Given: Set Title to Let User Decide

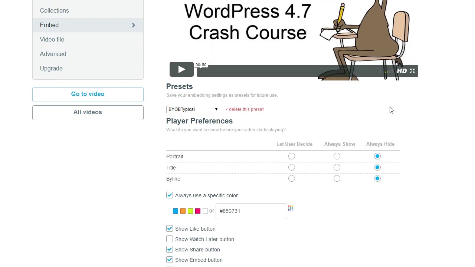Looking at the screenshot, I should 292,168.
